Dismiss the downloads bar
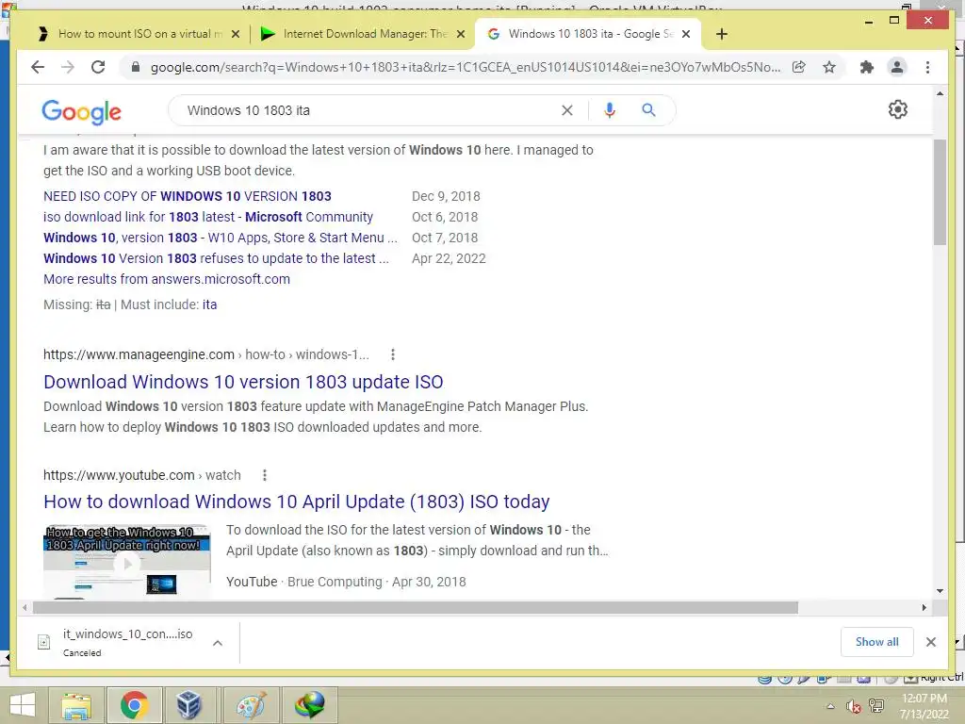 pos(930,642)
